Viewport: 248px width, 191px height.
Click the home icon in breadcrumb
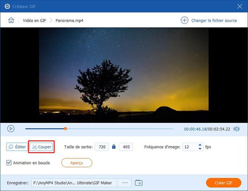(11, 20)
